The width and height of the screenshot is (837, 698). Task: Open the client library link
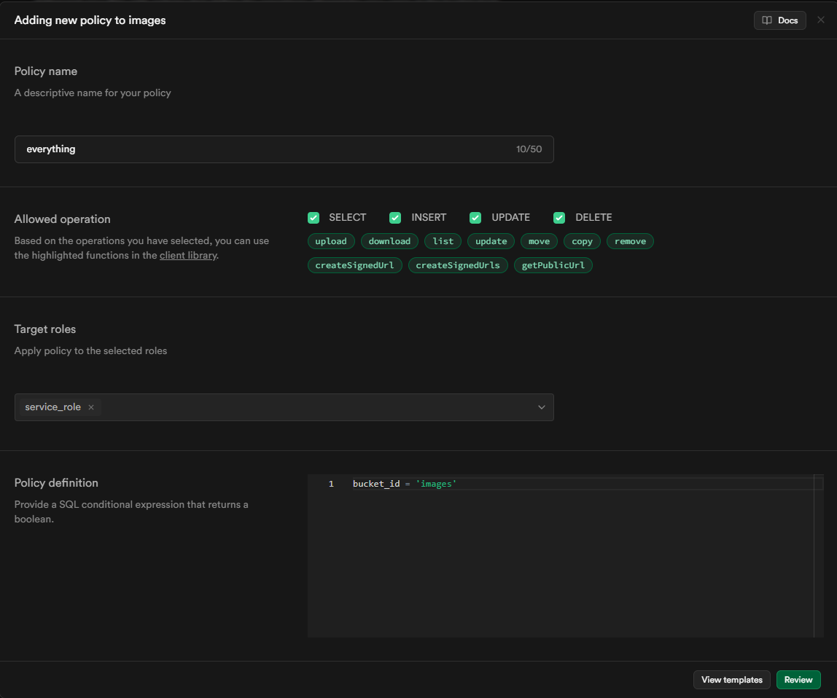point(188,256)
